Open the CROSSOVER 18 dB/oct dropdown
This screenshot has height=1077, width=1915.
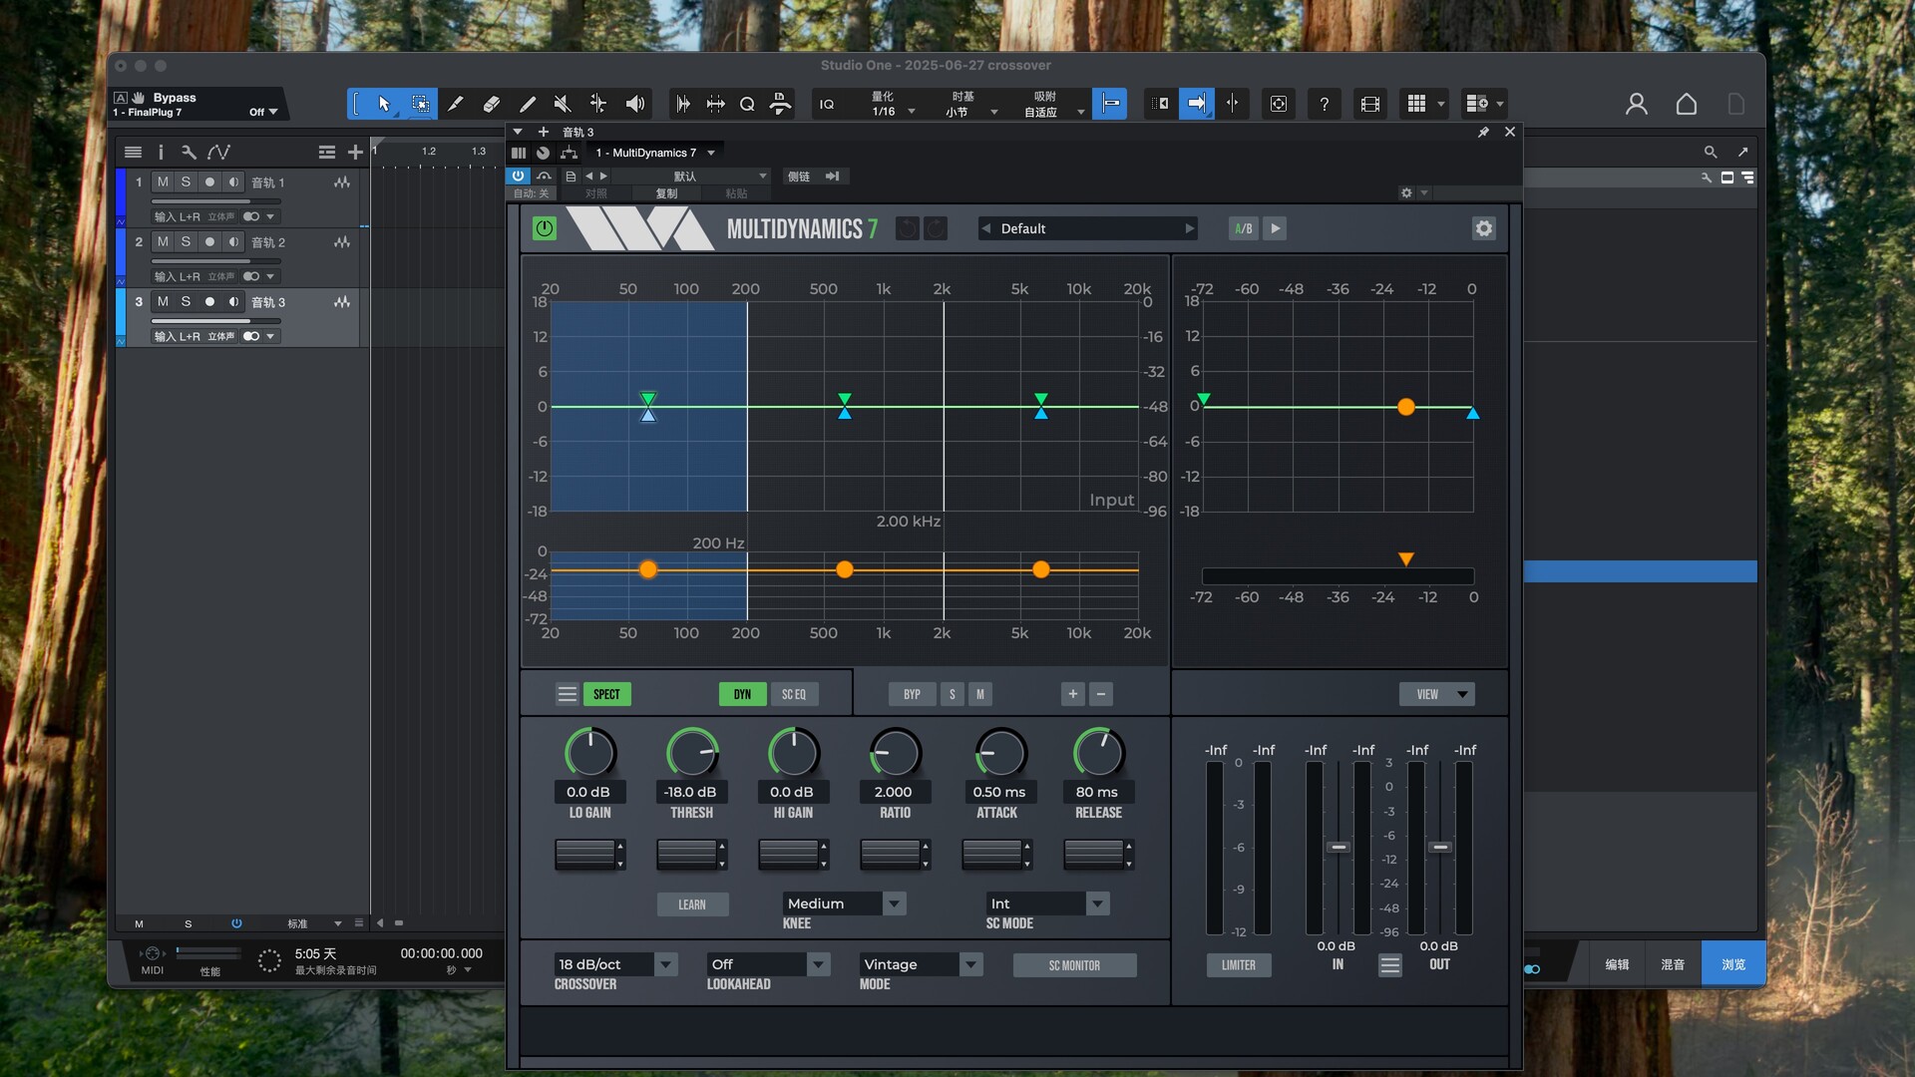coord(615,964)
